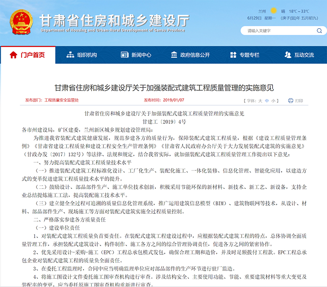Screen dimensions: 327x287
Task: Set font size to 中 (medium)
Action: [267, 100]
